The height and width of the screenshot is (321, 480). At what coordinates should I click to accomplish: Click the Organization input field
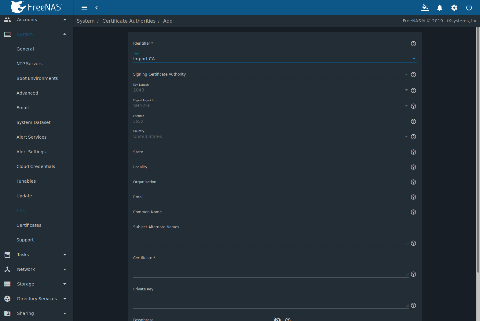click(271, 182)
